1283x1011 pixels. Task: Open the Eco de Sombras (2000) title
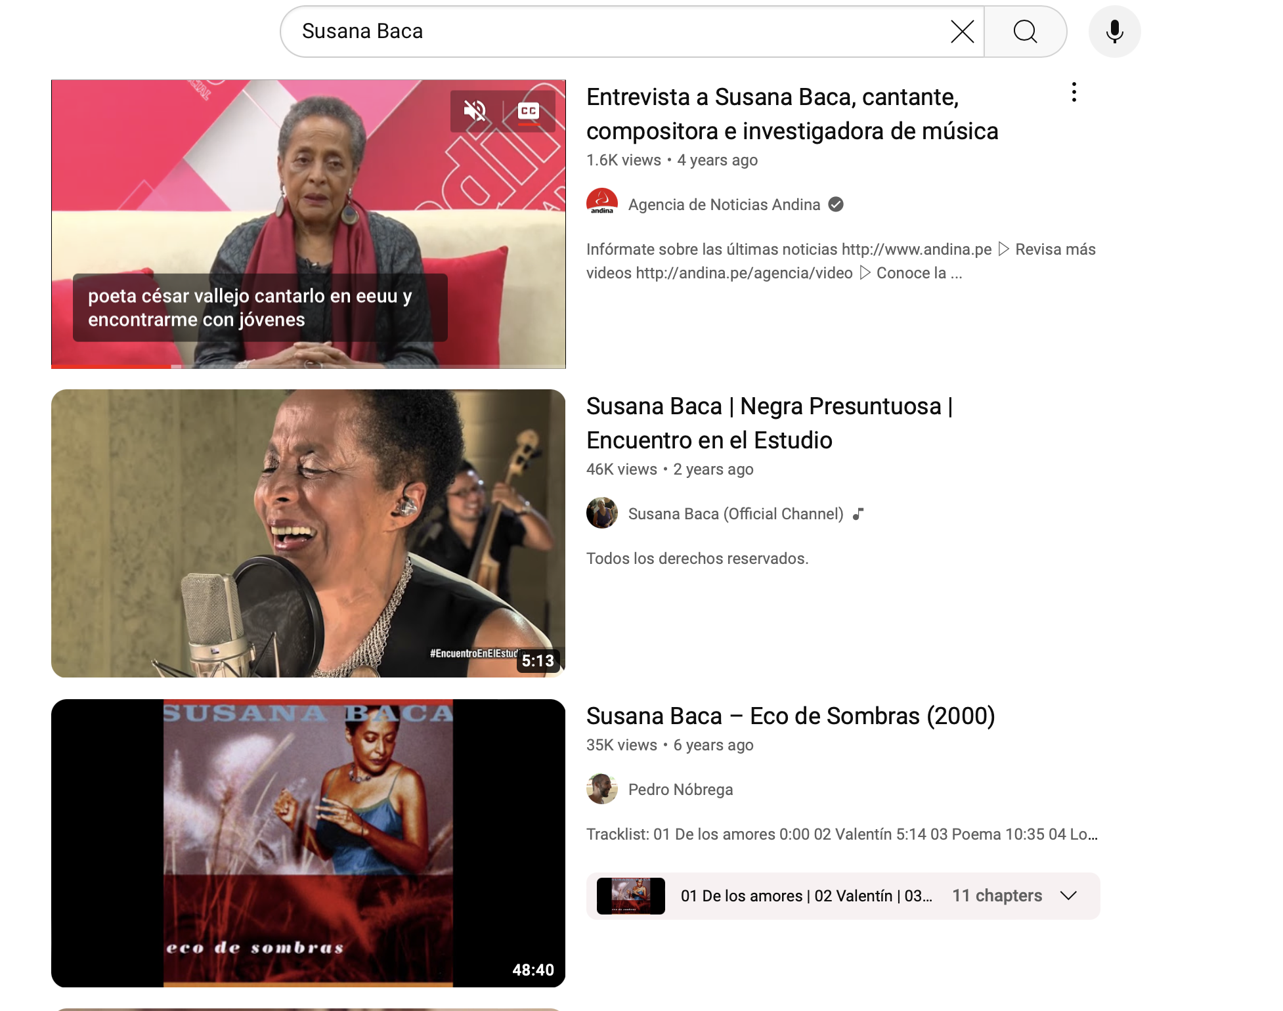[x=790, y=716]
